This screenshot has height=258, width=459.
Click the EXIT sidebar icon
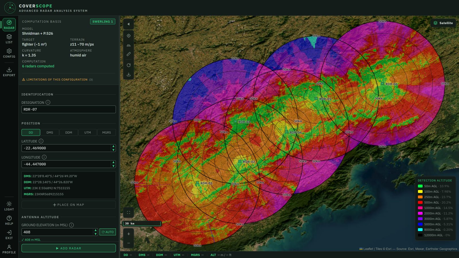pyautogui.click(x=9, y=235)
